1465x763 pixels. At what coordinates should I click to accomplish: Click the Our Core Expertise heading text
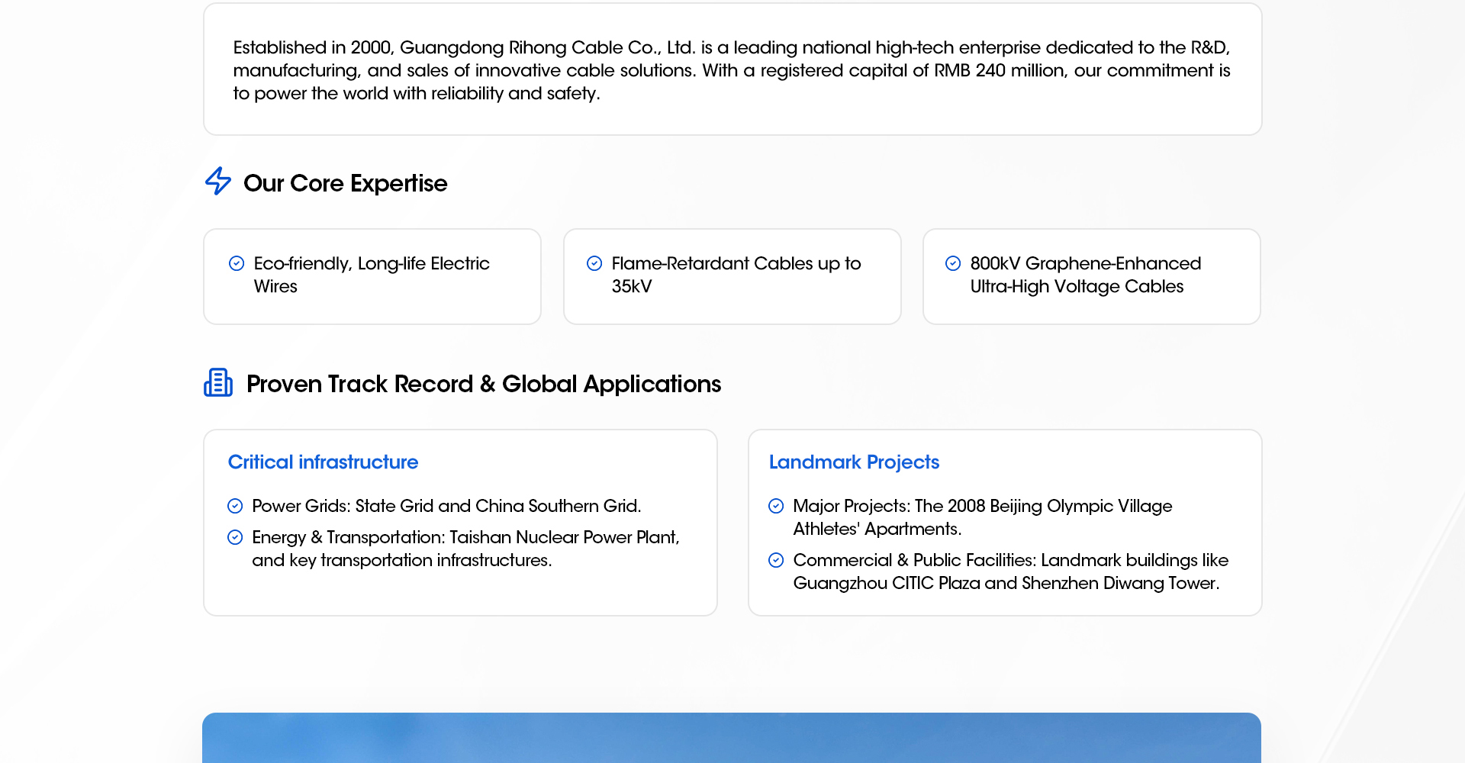[x=345, y=183]
